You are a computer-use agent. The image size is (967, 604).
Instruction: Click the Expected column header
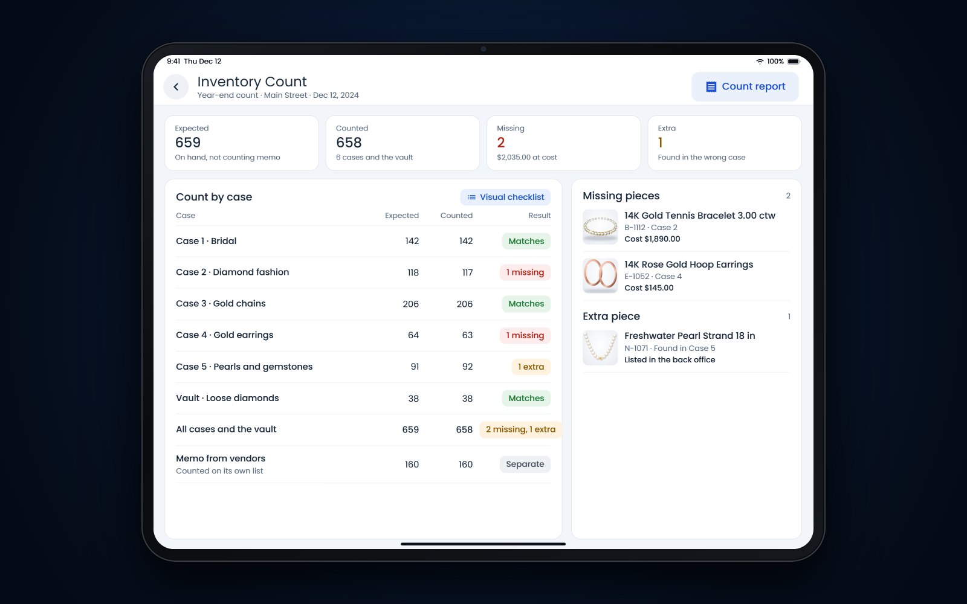401,216
